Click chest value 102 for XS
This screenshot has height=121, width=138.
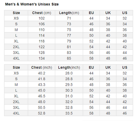[42, 18]
